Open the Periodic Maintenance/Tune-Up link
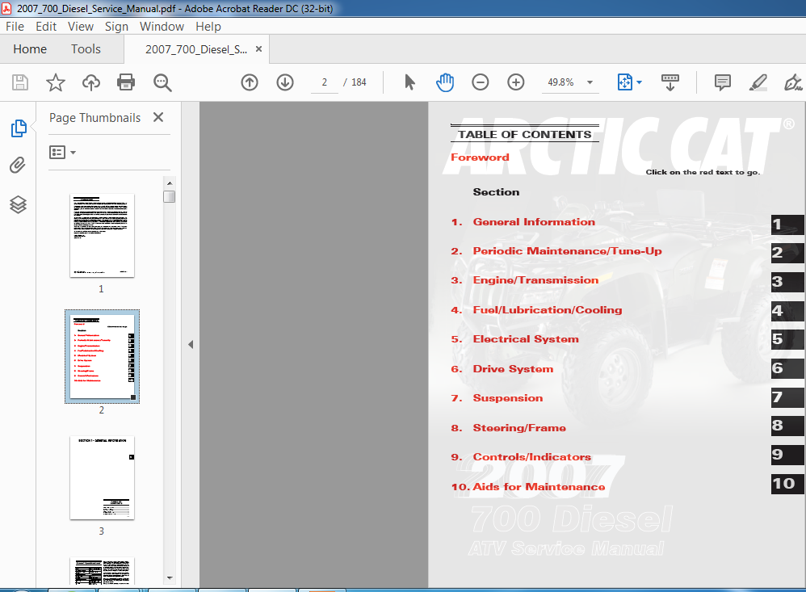This screenshot has width=806, height=592. (x=567, y=251)
